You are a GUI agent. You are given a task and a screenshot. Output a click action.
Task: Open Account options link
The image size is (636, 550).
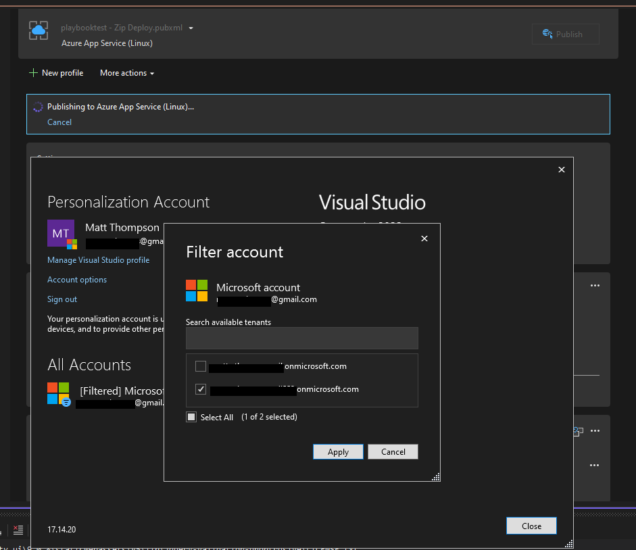(x=77, y=280)
